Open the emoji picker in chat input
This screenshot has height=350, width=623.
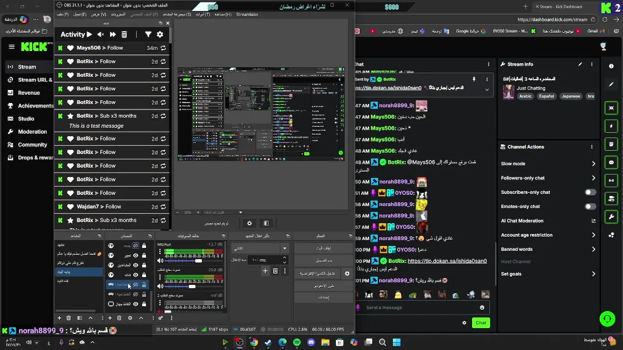click(482, 307)
